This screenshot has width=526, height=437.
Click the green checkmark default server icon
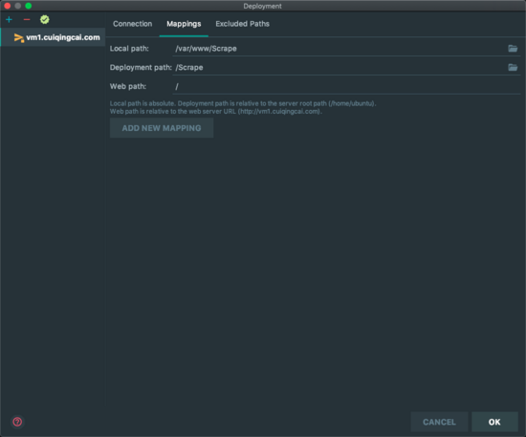point(45,20)
